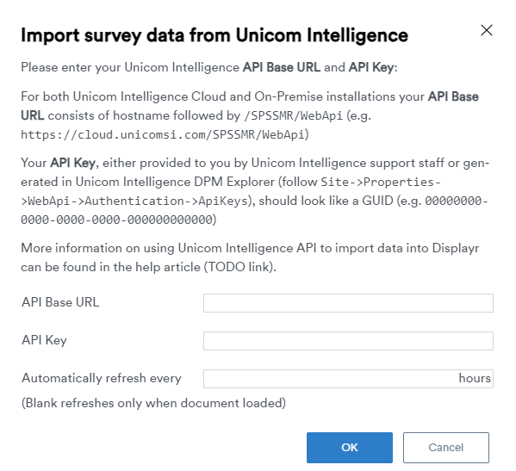Click the "API Key" field label

coord(44,340)
